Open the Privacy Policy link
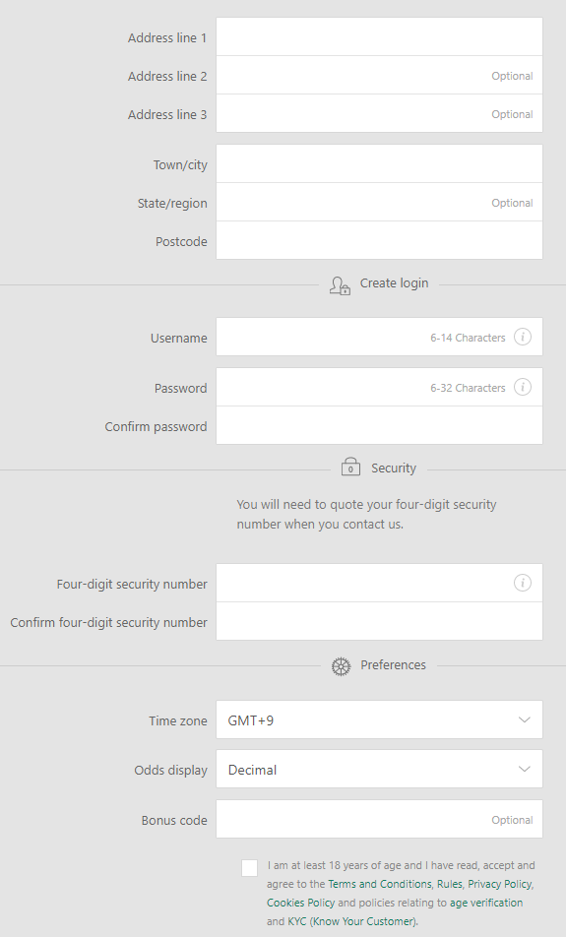Viewport: 566px width, 937px height. pos(500,884)
